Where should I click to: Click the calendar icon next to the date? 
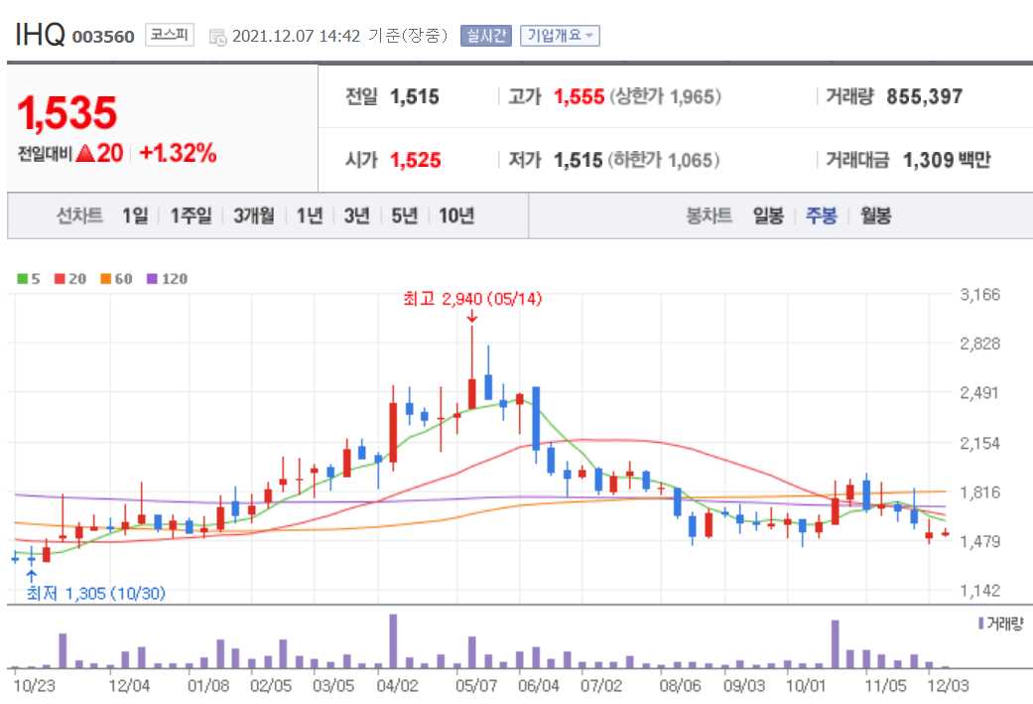[x=216, y=36]
